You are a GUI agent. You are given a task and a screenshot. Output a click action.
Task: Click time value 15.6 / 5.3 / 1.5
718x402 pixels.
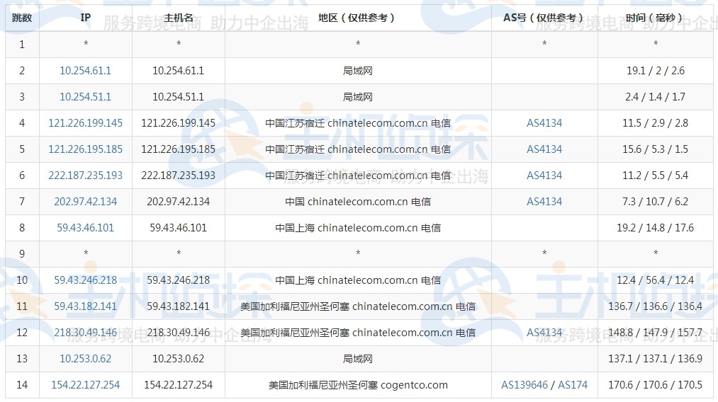coord(656,149)
